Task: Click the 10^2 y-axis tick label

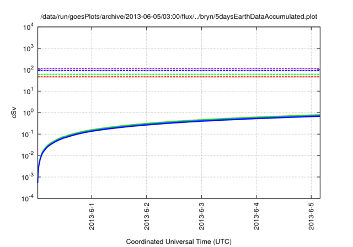Action: tap(28, 69)
